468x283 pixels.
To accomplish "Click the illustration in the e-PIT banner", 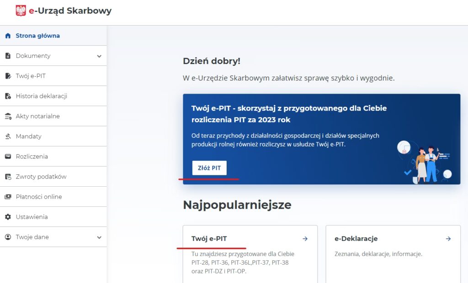I will point(426,162).
